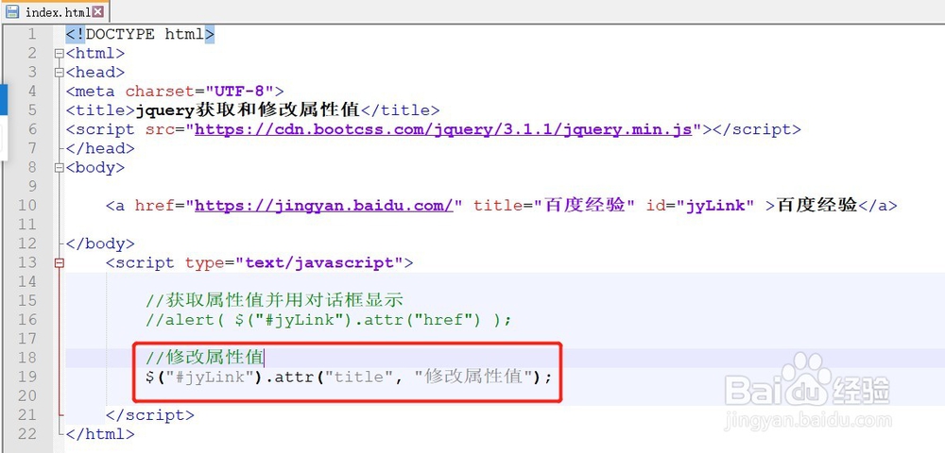This screenshot has width=945, height=453.
Task: Click the id="jyLink" attribute on line 10
Action: coord(700,206)
